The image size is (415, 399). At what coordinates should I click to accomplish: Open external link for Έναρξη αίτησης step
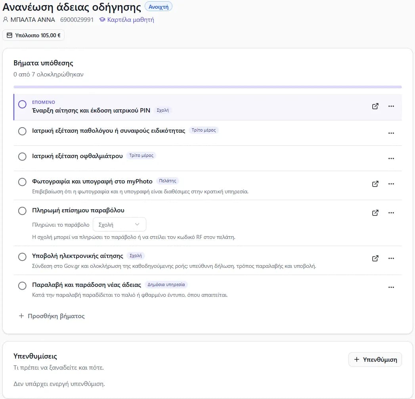click(x=375, y=106)
